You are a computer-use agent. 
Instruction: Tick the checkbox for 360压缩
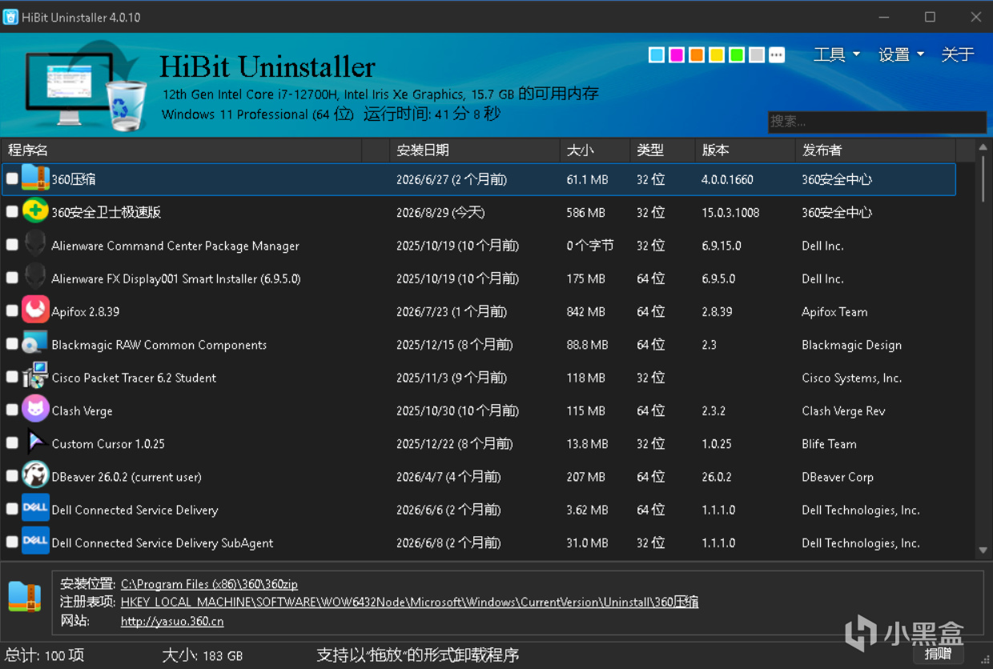(x=12, y=179)
